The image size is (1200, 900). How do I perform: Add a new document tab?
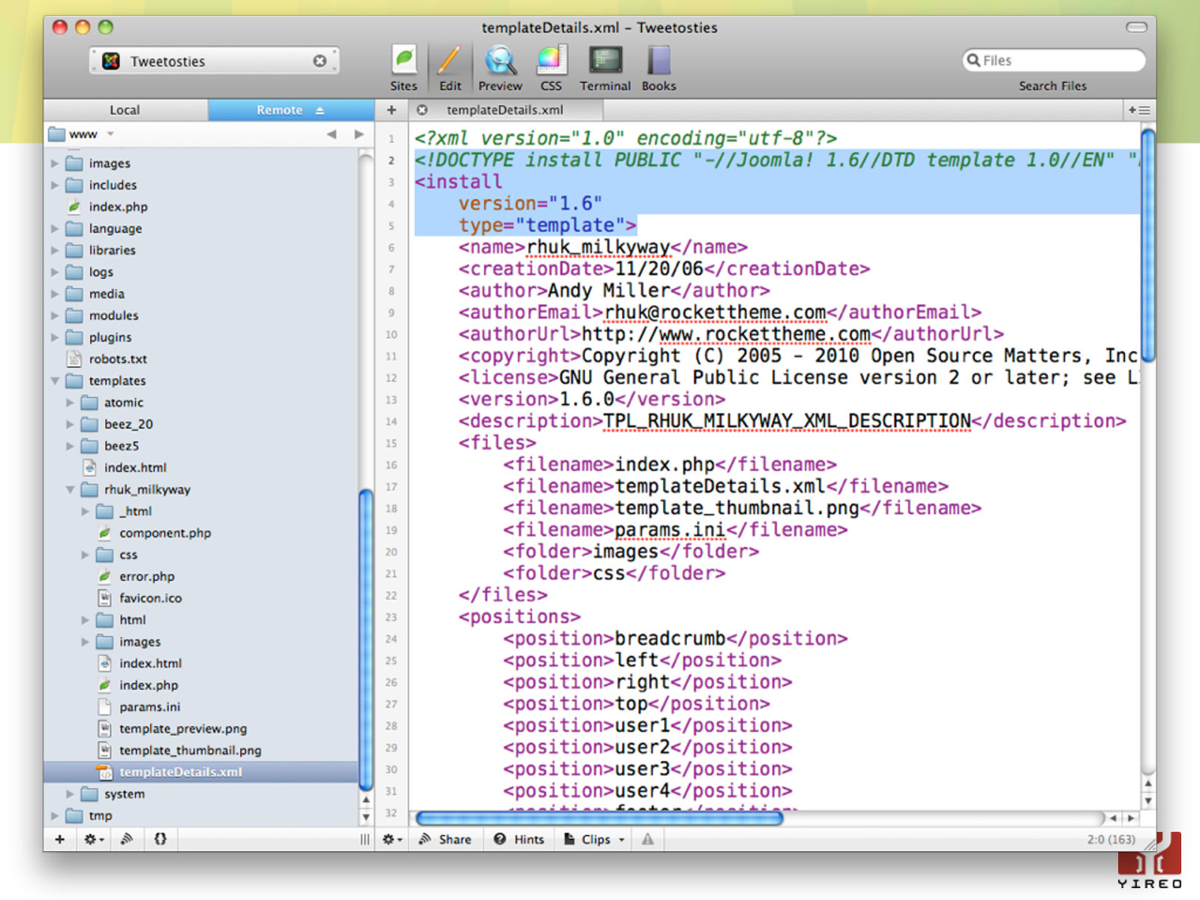click(391, 109)
